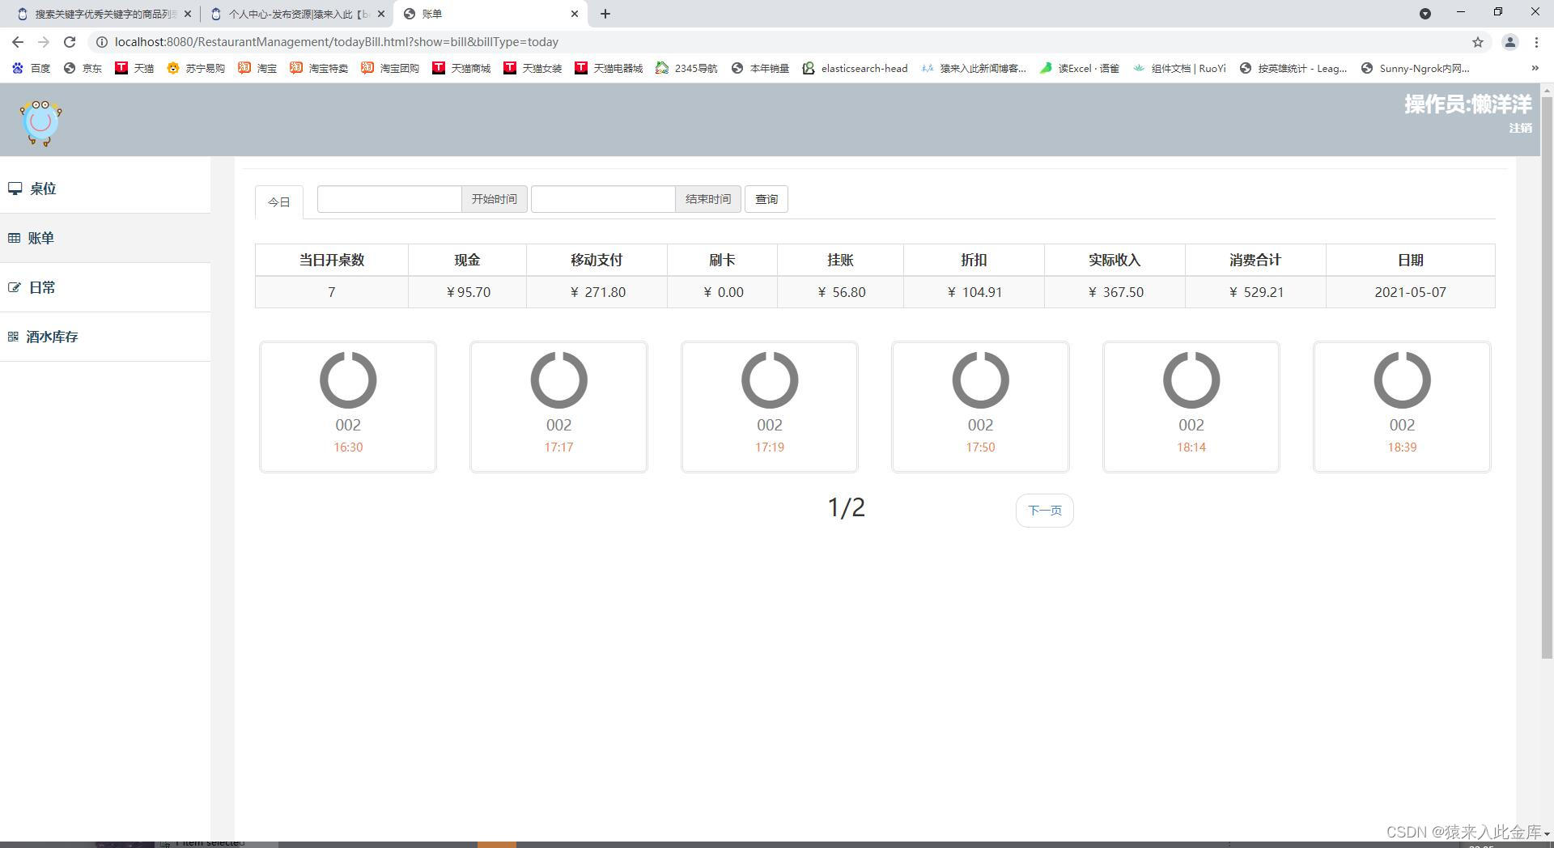Click the table grid icon beside 账单
The width and height of the screenshot is (1554, 848).
[14, 238]
